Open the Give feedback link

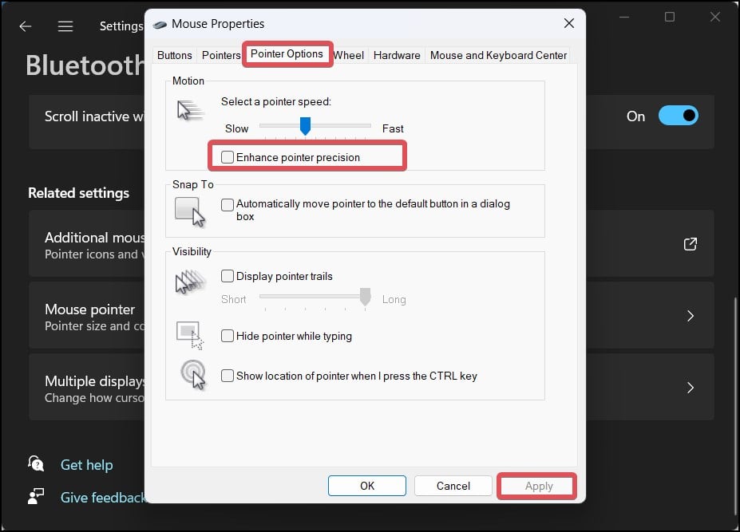(103, 497)
